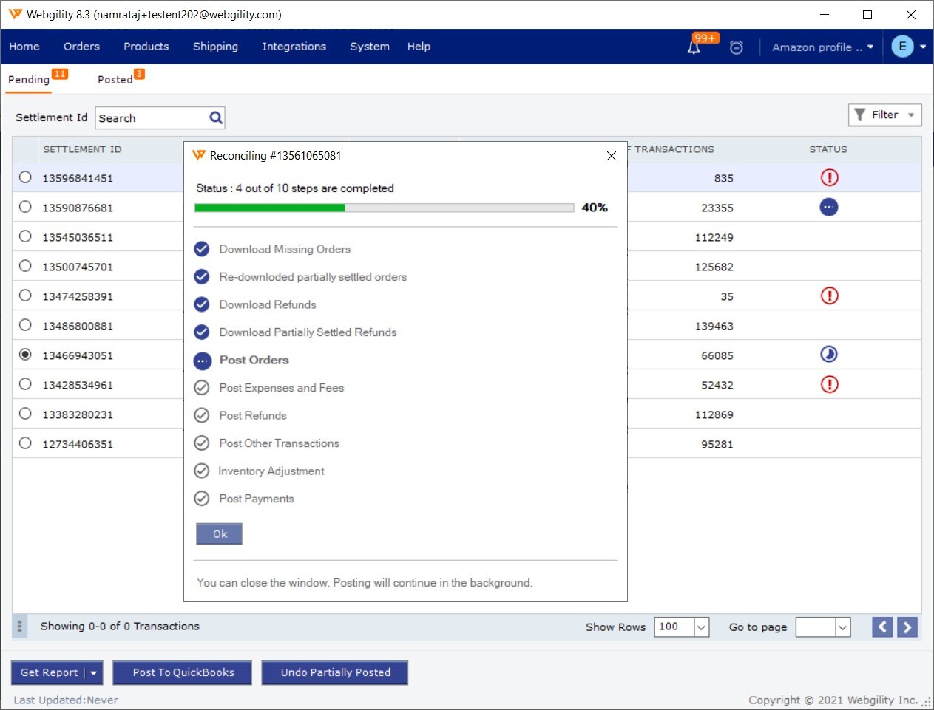Select settlement 13466943051 radio button

[25, 355]
